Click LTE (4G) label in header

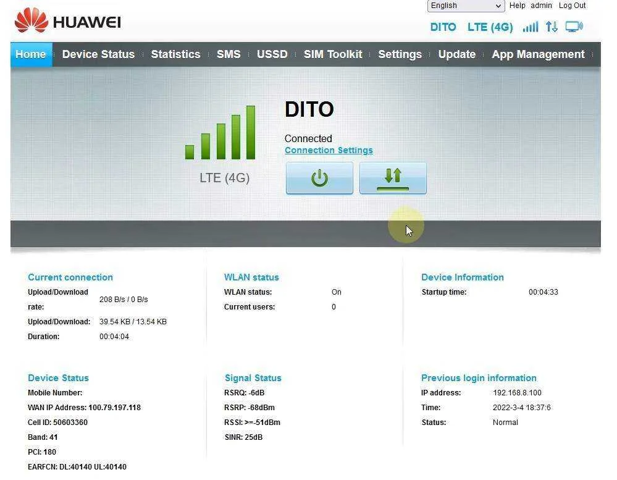tap(490, 27)
